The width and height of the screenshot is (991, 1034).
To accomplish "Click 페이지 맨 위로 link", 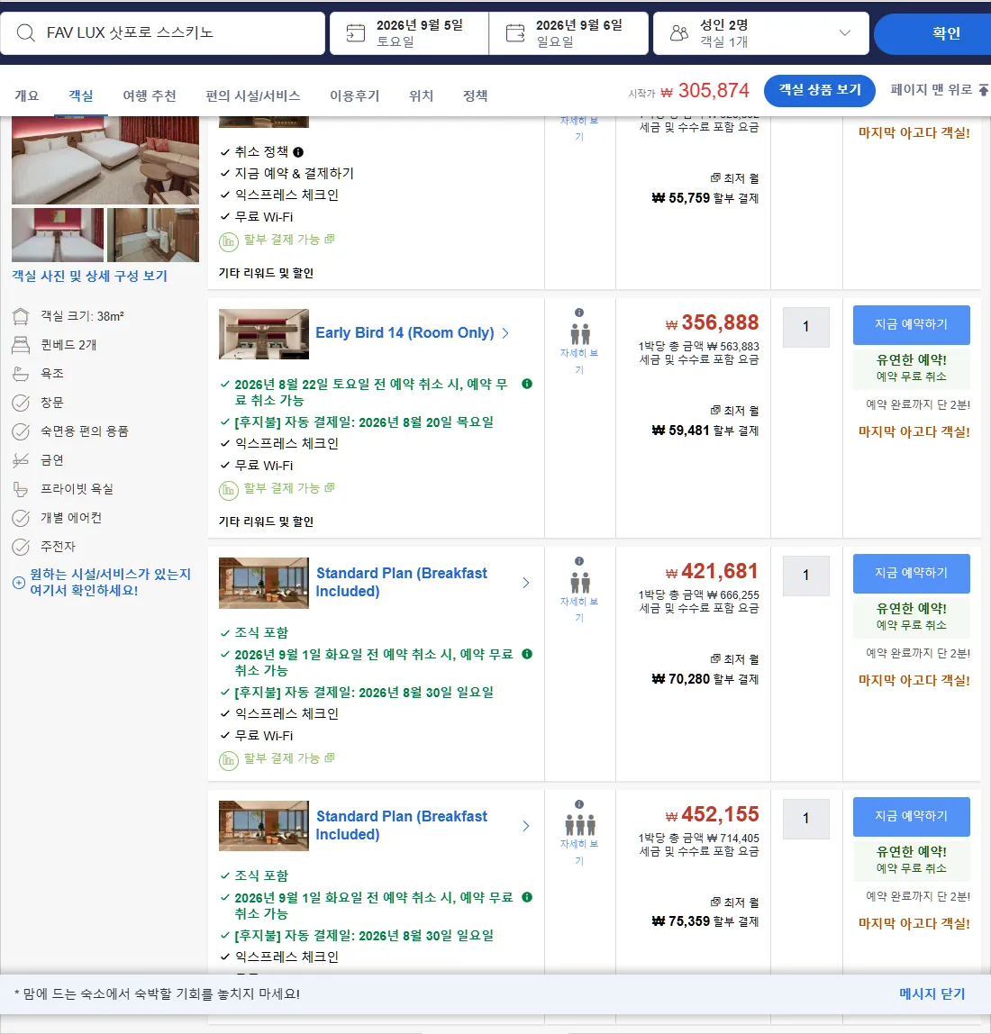I will click(x=931, y=90).
